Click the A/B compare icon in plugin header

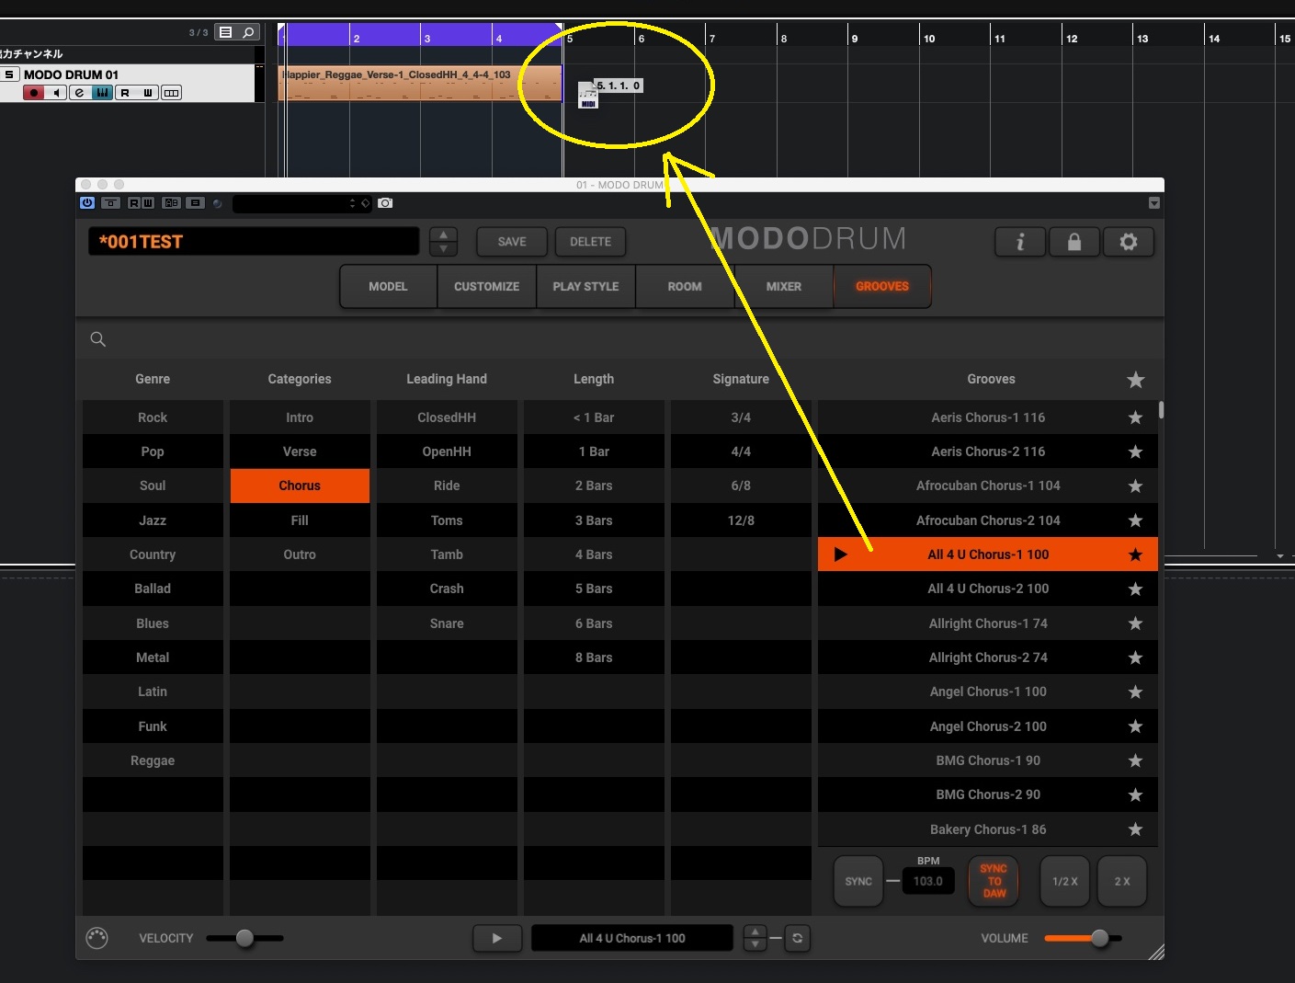coord(172,203)
